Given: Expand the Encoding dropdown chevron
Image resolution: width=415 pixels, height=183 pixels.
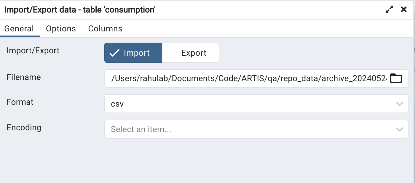Looking at the screenshot, I should click(x=399, y=129).
